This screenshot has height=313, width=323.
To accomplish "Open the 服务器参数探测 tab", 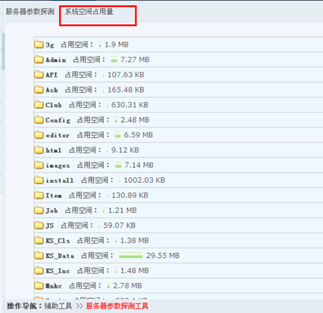I will pyautogui.click(x=30, y=12).
